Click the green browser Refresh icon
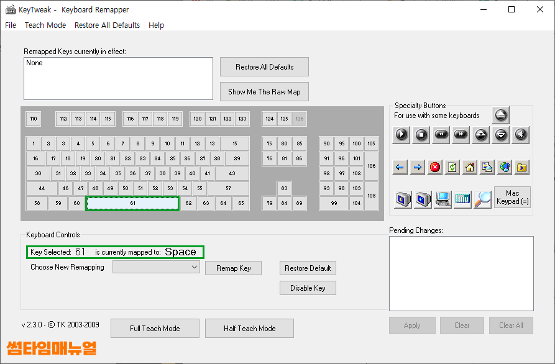 click(x=452, y=167)
